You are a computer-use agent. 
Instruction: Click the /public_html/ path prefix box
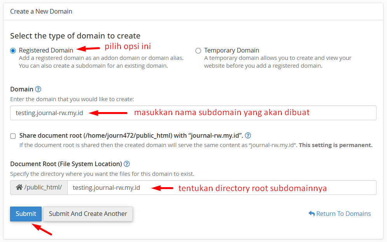43,188
